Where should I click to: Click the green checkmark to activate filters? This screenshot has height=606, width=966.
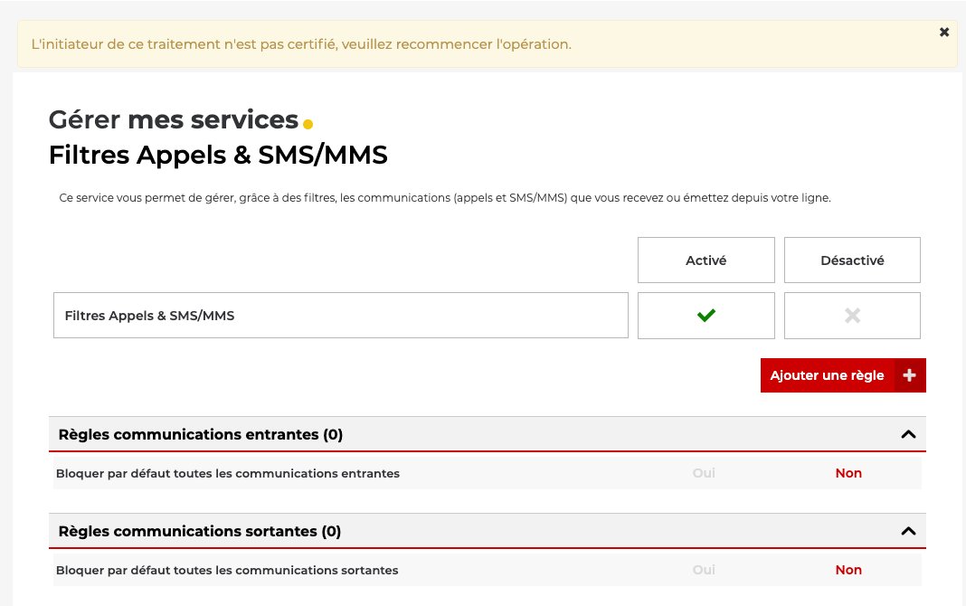pos(706,316)
